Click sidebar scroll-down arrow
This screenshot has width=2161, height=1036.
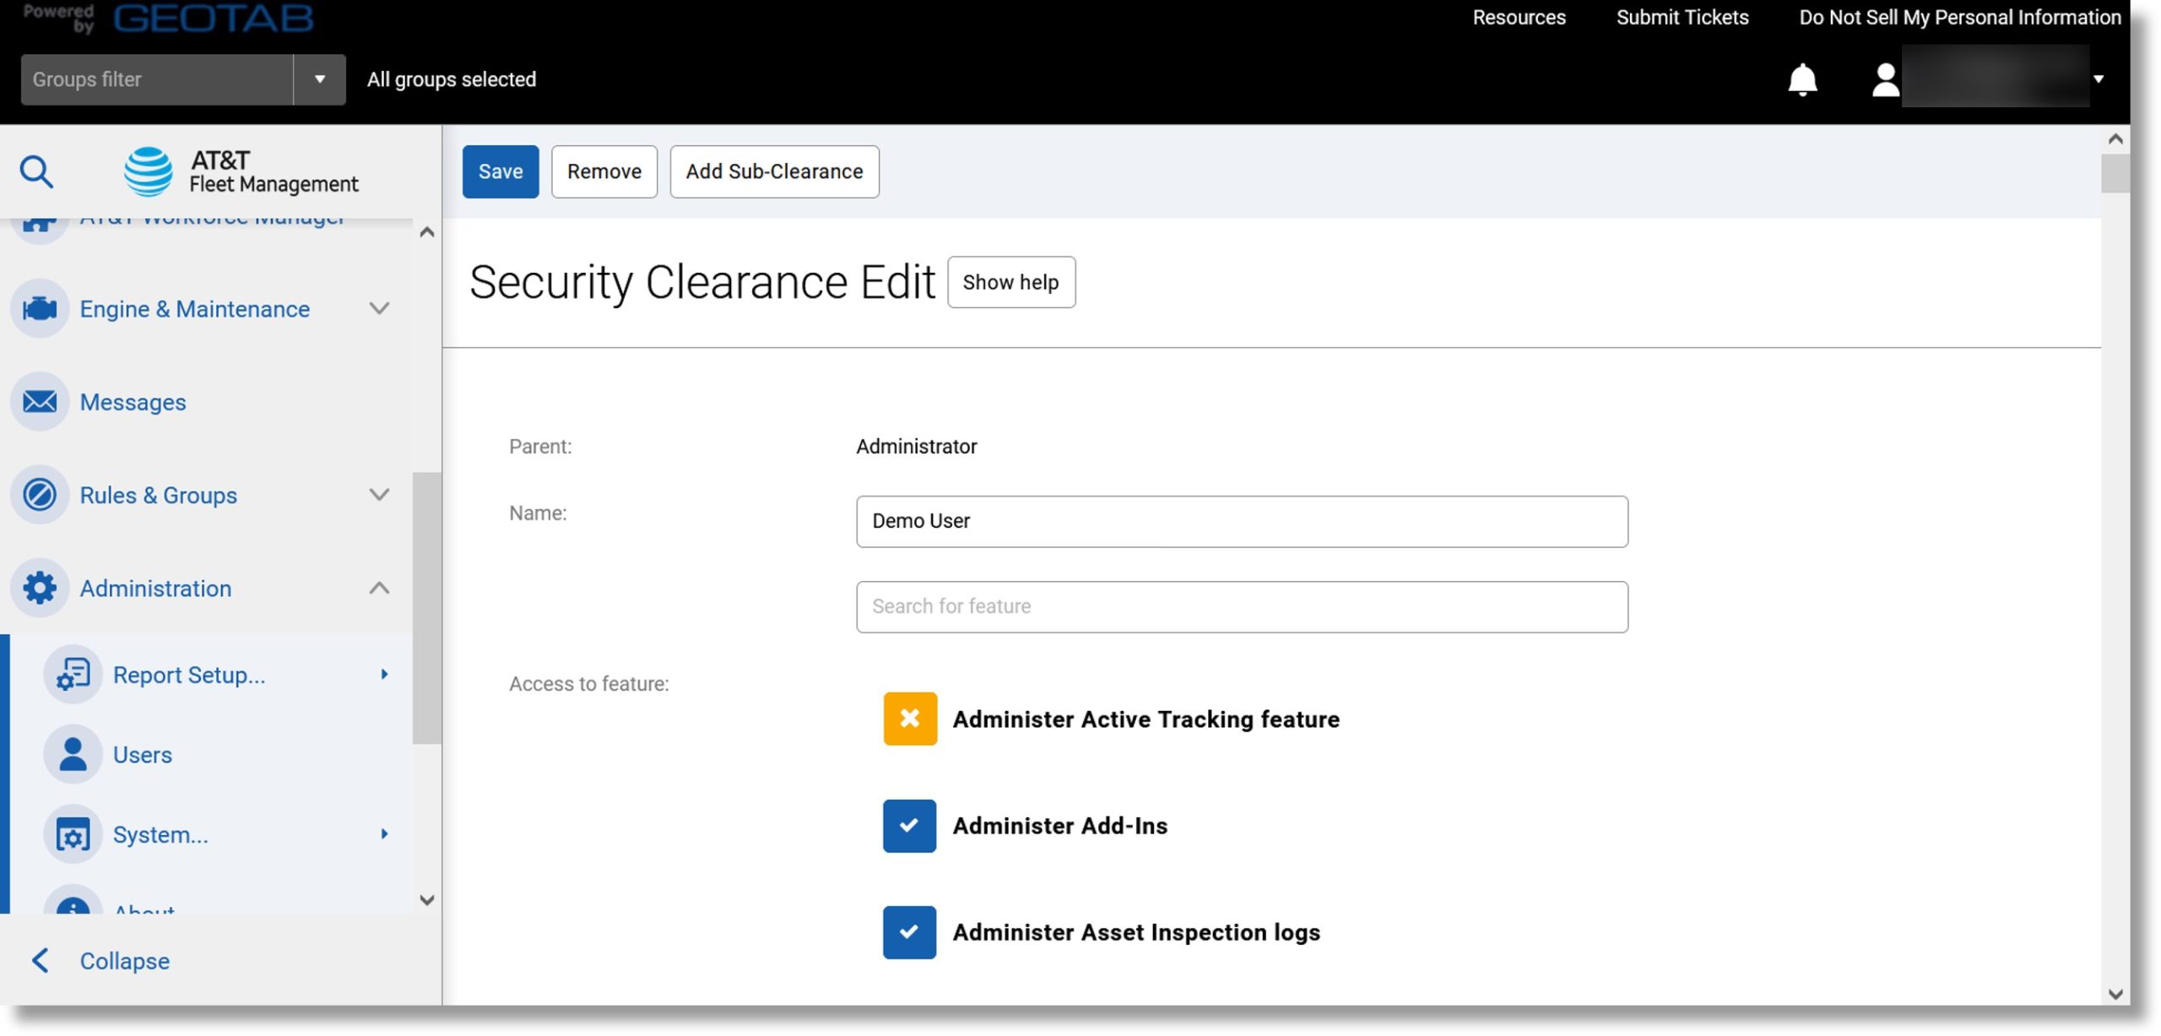point(426,900)
